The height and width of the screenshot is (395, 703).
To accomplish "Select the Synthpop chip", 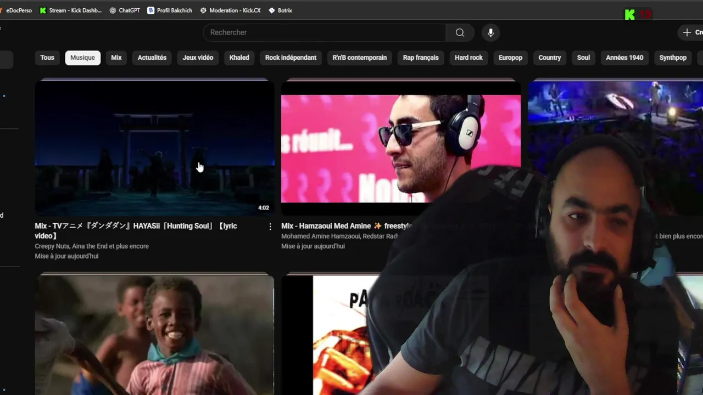I will pyautogui.click(x=673, y=58).
